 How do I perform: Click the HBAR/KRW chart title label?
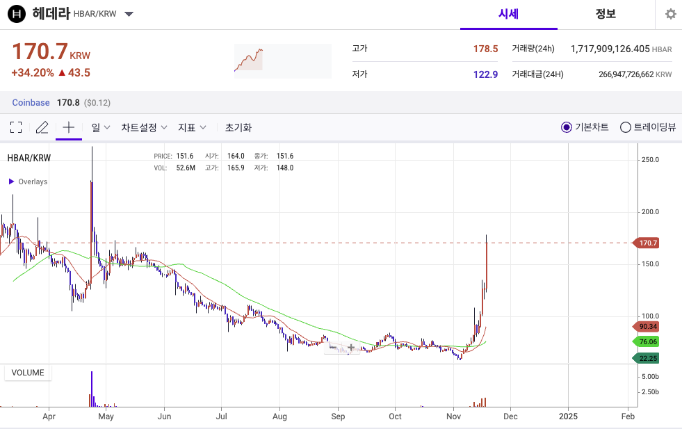(29, 158)
